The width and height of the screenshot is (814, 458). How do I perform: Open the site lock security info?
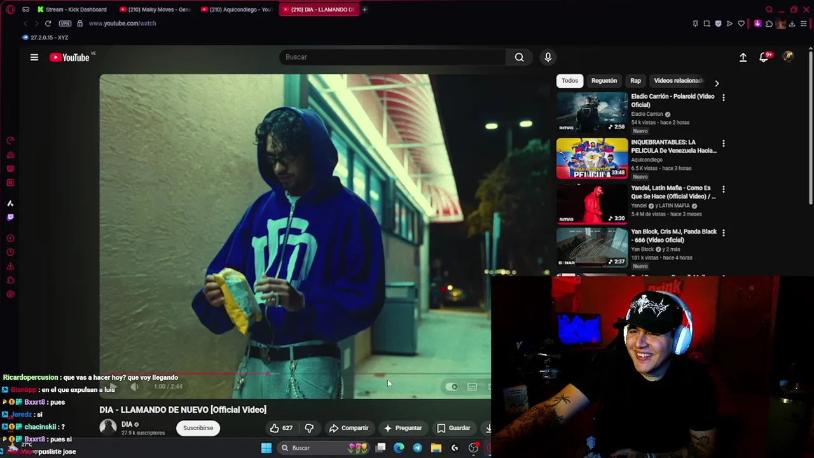[79, 24]
